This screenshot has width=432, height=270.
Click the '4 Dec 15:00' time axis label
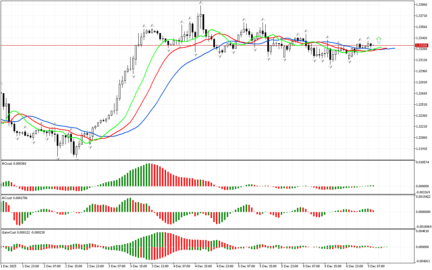click(x=204, y=266)
